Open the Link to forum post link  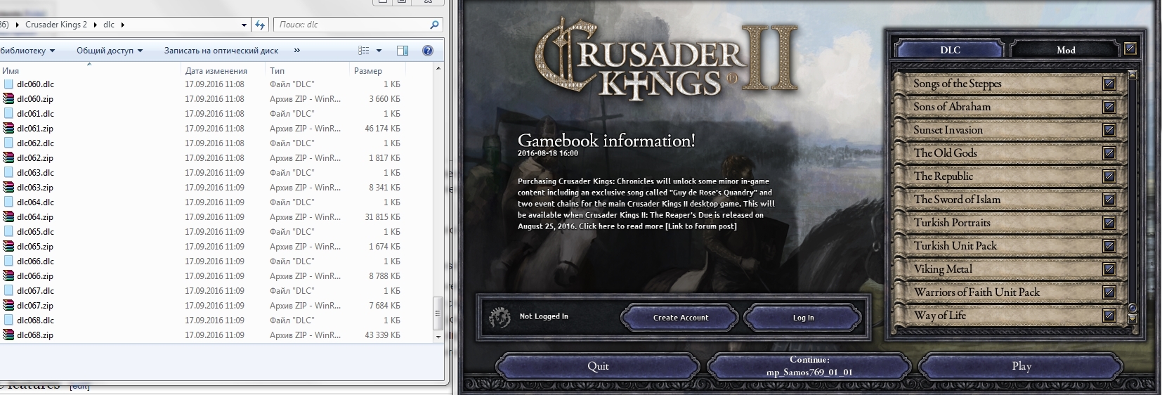coord(701,226)
